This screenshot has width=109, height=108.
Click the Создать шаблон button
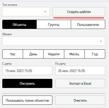click(79, 12)
